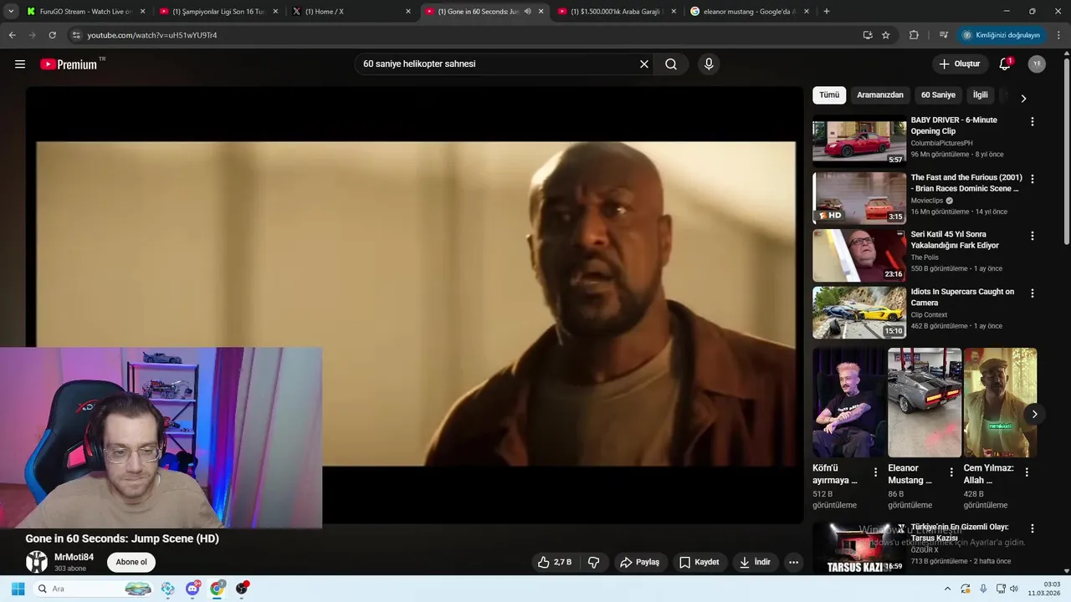Open MrMoti84 channel avatar

coord(37,562)
